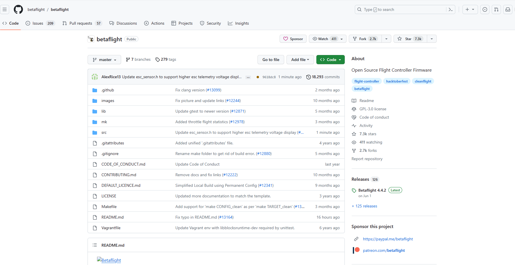Open the Makefile file
This screenshot has height=265, width=515.
pos(109,207)
